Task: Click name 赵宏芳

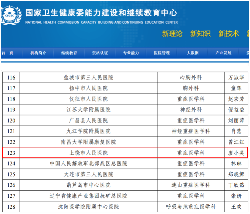Action: coord(236,99)
